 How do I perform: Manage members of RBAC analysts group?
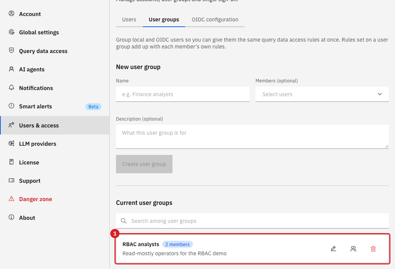[353, 249]
